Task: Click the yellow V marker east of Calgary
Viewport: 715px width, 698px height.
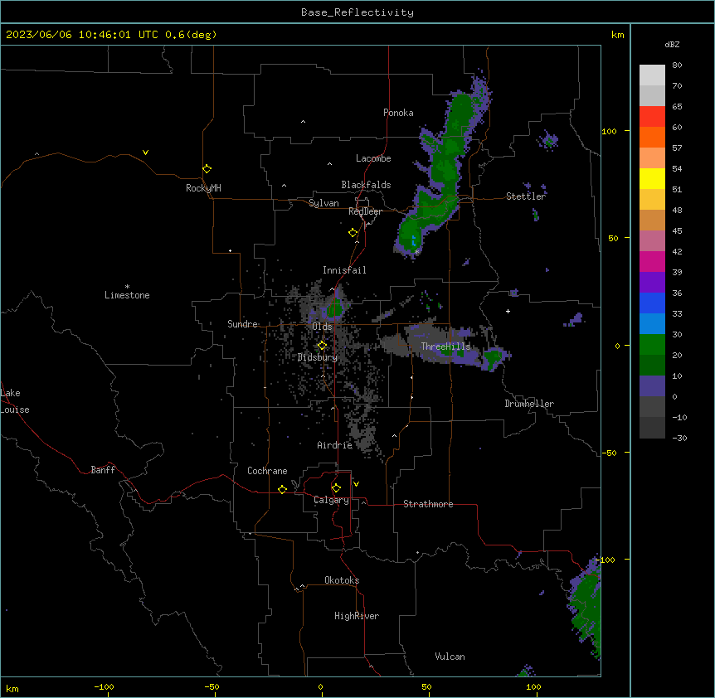Action: click(x=356, y=484)
